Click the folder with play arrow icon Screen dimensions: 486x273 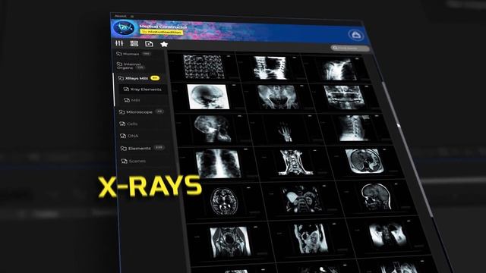click(149, 44)
